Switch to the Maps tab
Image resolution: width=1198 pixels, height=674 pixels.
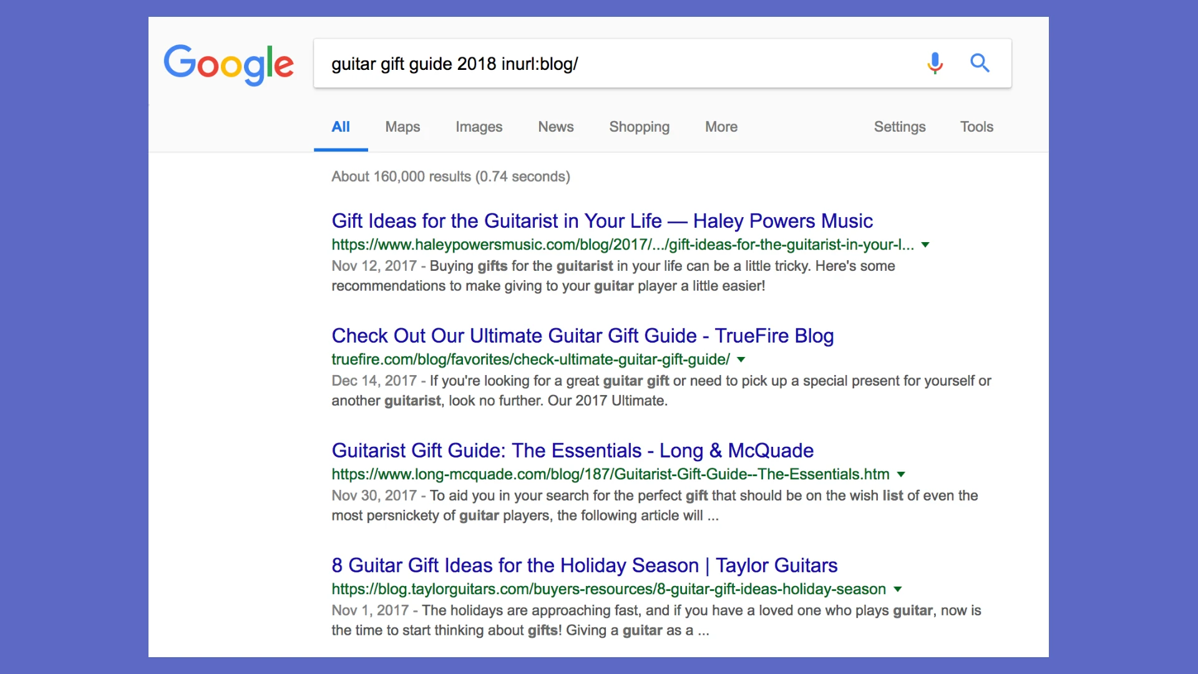402,127
